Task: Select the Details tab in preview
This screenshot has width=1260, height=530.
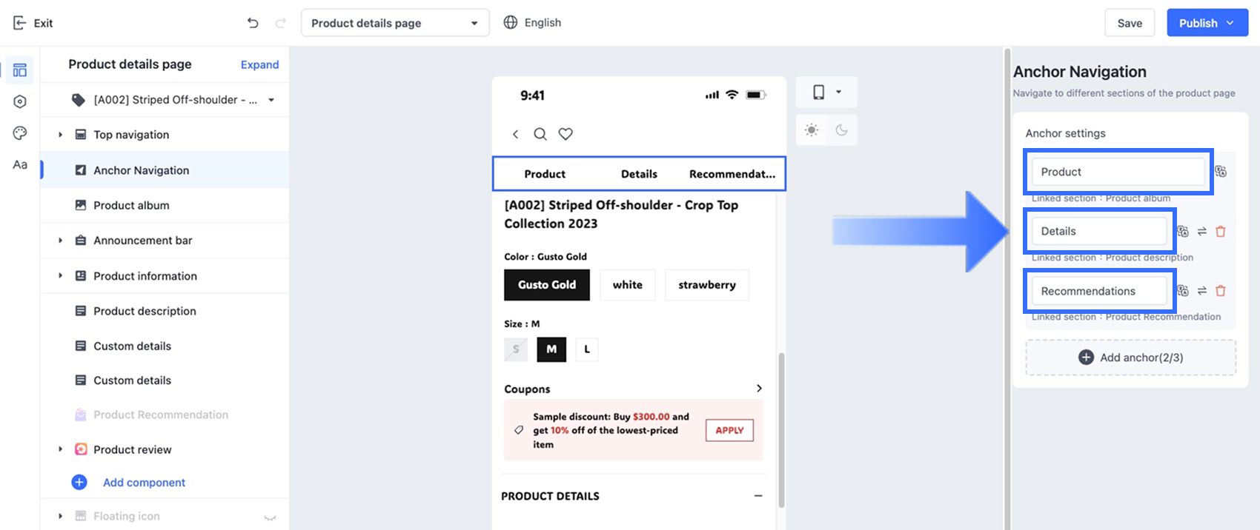Action: 639,174
